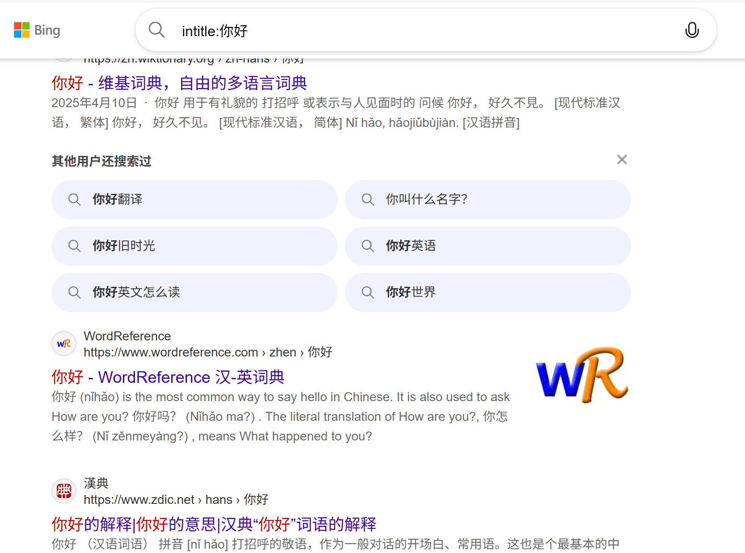Image resolution: width=745 pixels, height=553 pixels.
Task: Click the large WR logo thumbnail
Action: coord(582,375)
